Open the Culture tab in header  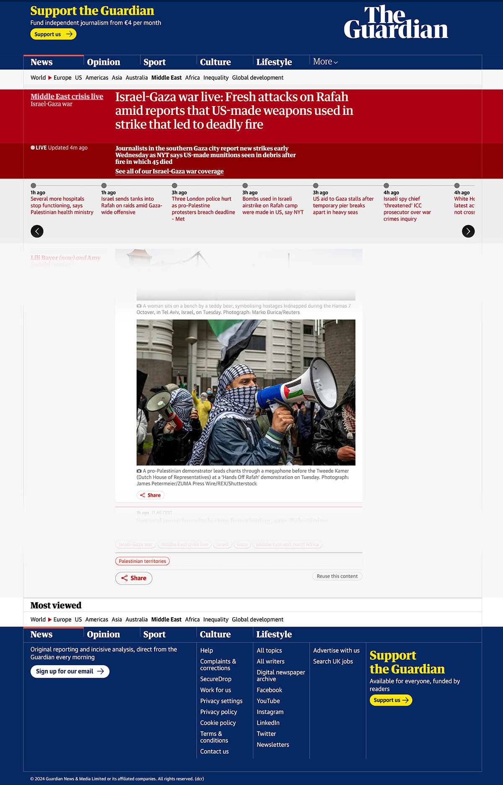click(x=215, y=62)
